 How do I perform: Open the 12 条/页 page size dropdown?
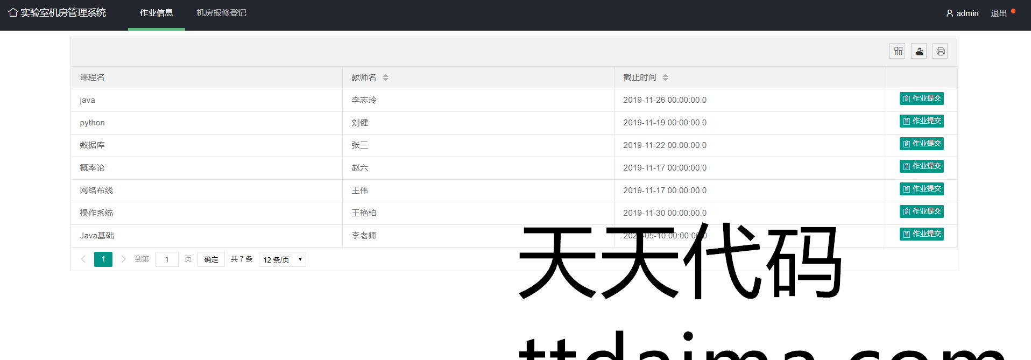[282, 259]
